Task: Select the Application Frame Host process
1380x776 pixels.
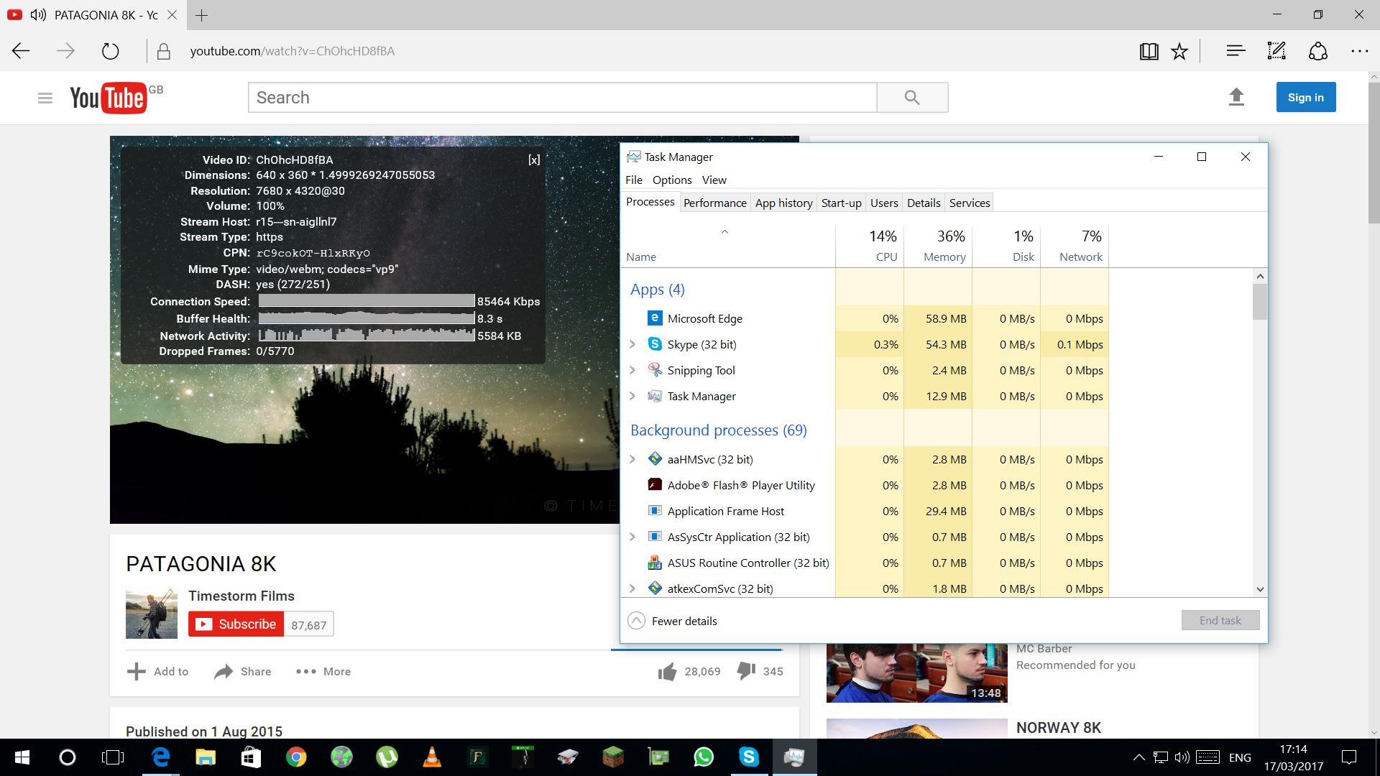Action: (865, 511)
